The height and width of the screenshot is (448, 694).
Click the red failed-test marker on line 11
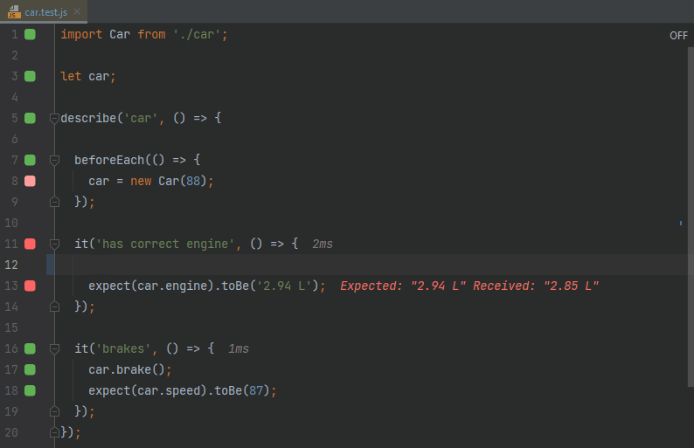(x=30, y=244)
